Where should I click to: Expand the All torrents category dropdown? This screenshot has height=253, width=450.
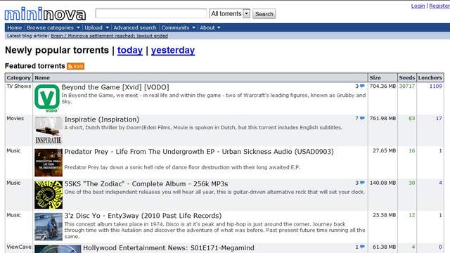point(247,13)
